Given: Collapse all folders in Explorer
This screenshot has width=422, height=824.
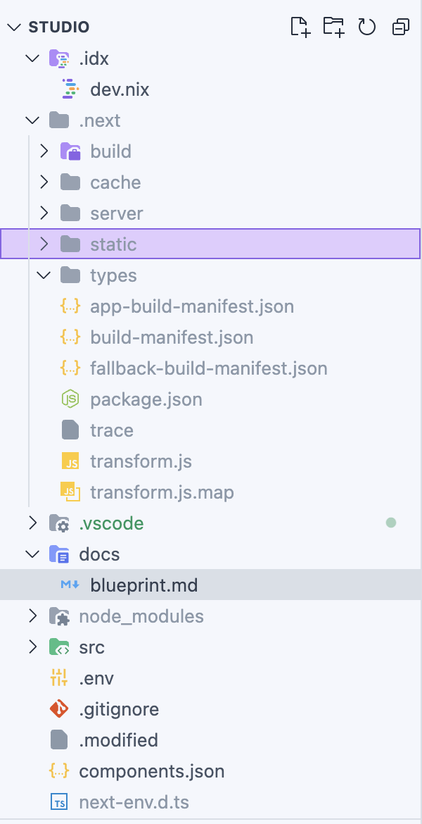Looking at the screenshot, I should coord(401,27).
